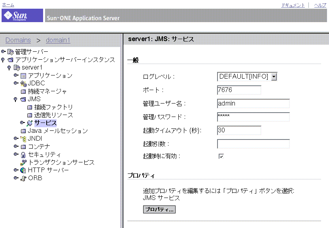Focus the ポート input field
Image resolution: width=329 pixels, height=228 pixels.
pos(239,90)
